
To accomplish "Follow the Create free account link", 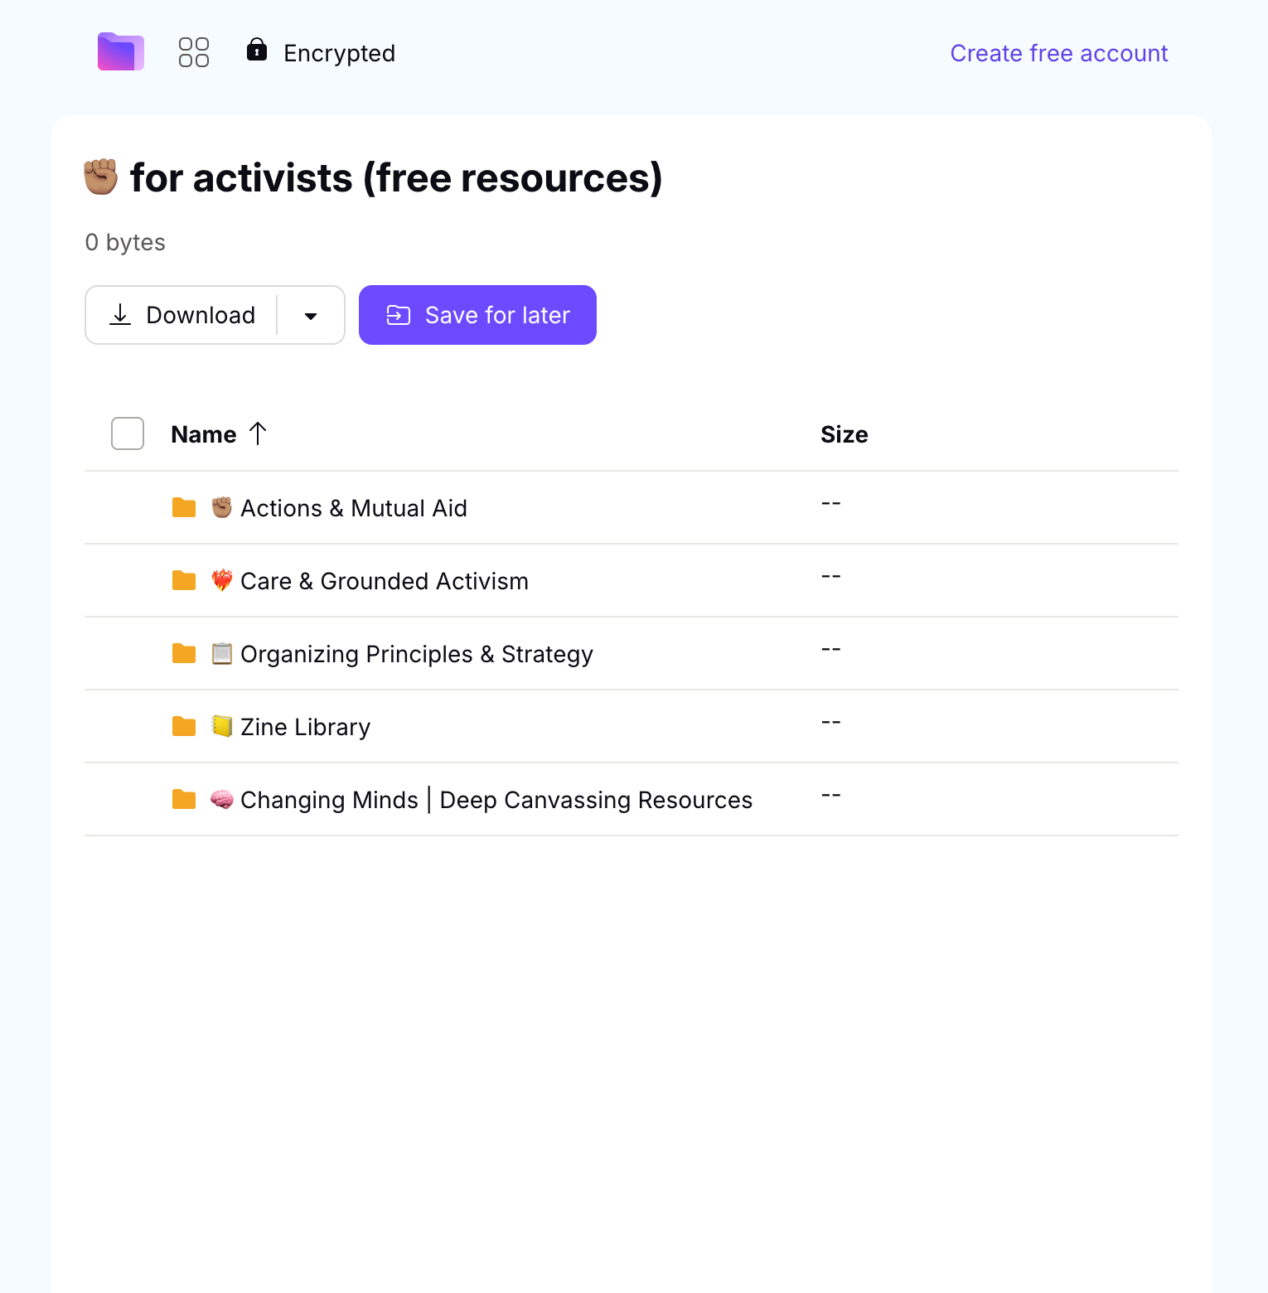I will 1058,53.
